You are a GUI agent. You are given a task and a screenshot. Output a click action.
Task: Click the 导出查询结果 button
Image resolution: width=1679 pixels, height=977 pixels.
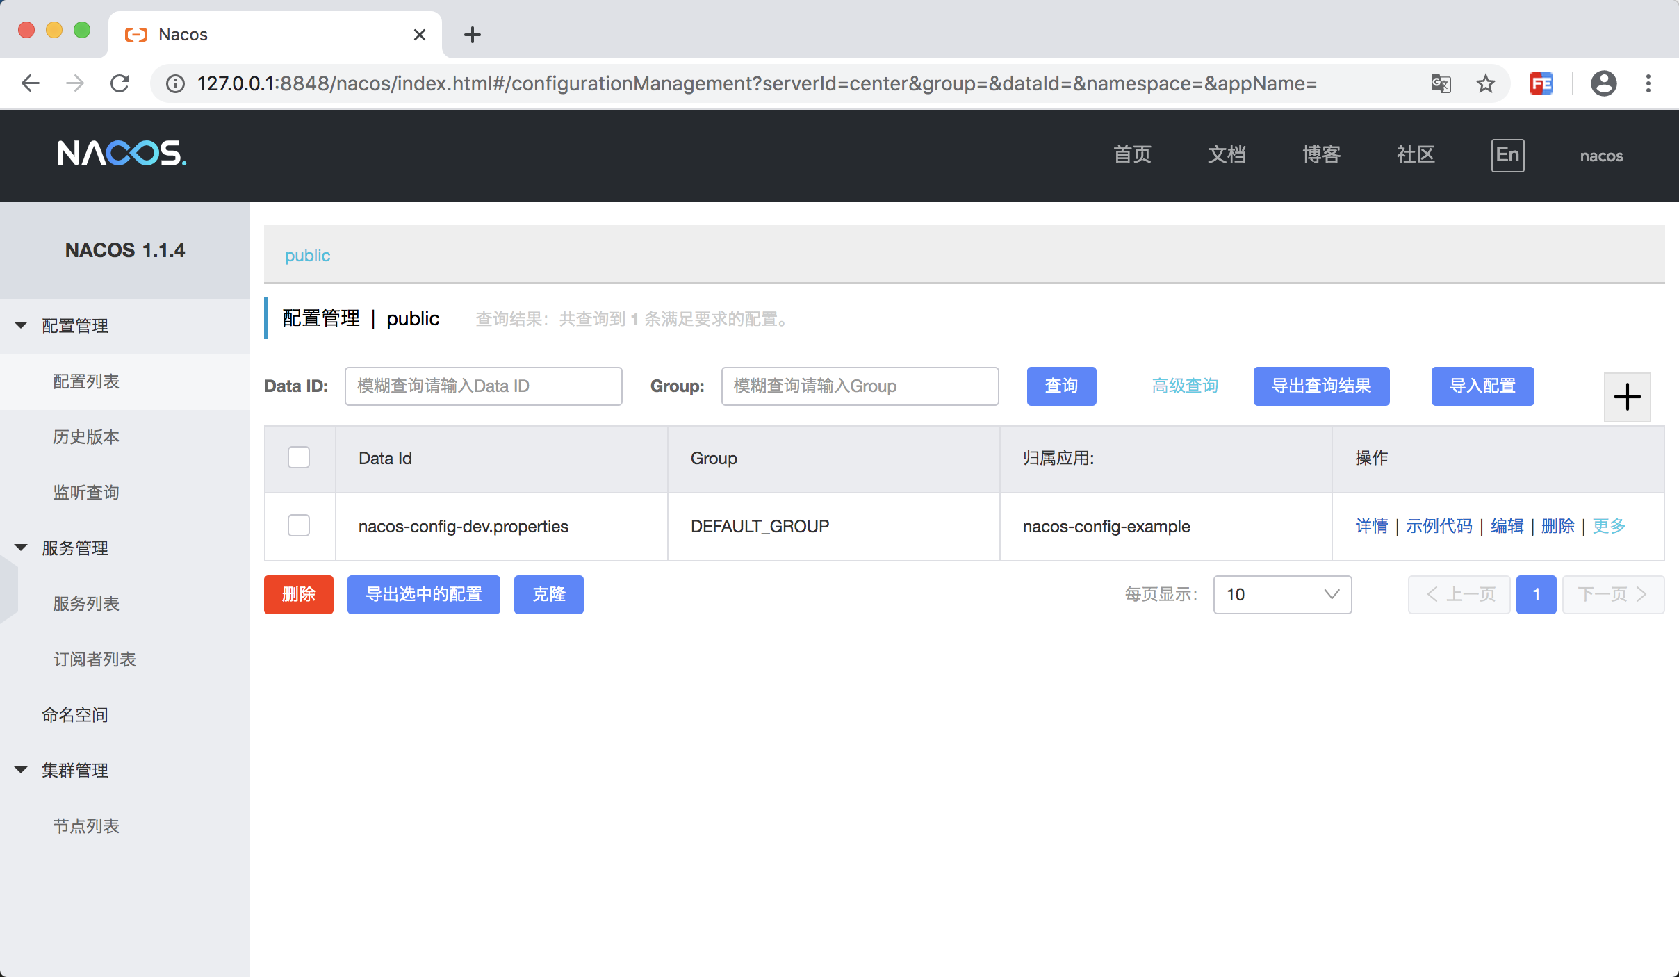coord(1322,386)
